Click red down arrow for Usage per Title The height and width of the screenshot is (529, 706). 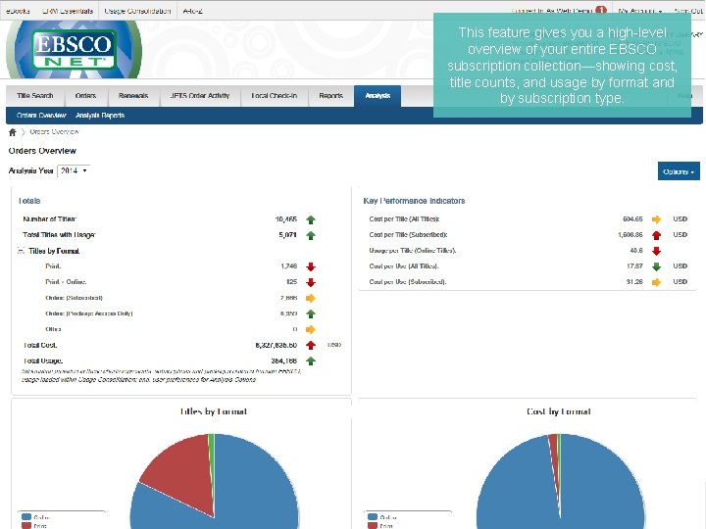click(x=656, y=251)
